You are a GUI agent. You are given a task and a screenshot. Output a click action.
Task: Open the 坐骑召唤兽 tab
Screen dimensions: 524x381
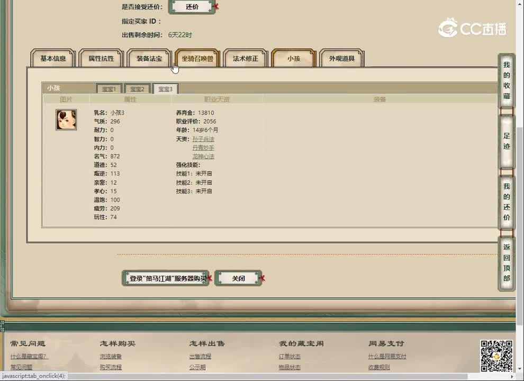(x=197, y=59)
